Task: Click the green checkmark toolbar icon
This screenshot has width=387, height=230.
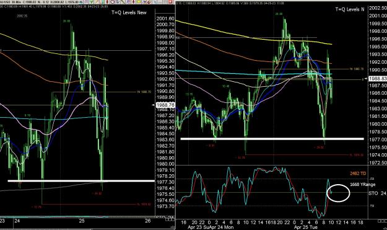Action: [x=91, y=2]
